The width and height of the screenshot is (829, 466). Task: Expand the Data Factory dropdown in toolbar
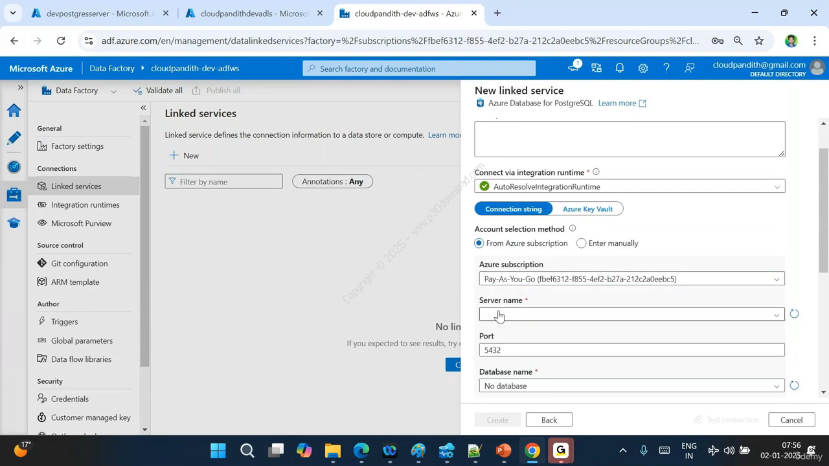(113, 91)
